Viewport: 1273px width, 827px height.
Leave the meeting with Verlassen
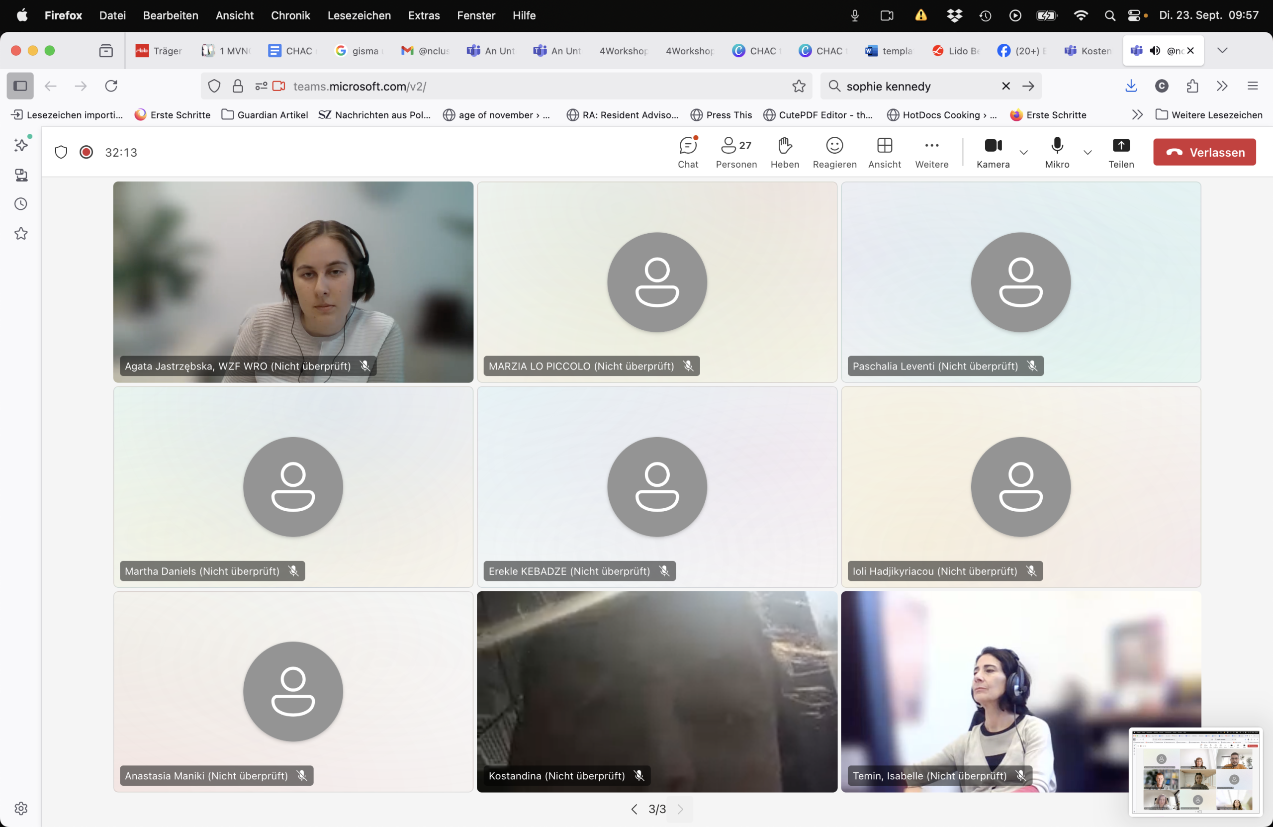(x=1204, y=152)
